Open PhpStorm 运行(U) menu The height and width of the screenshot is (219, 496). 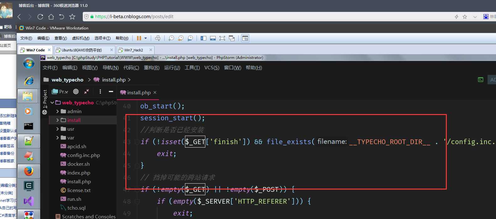[172, 68]
